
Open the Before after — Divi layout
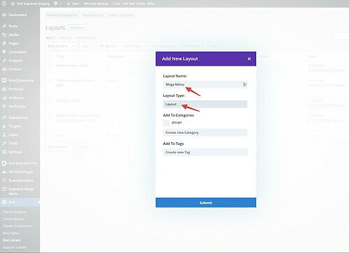tap(73, 66)
